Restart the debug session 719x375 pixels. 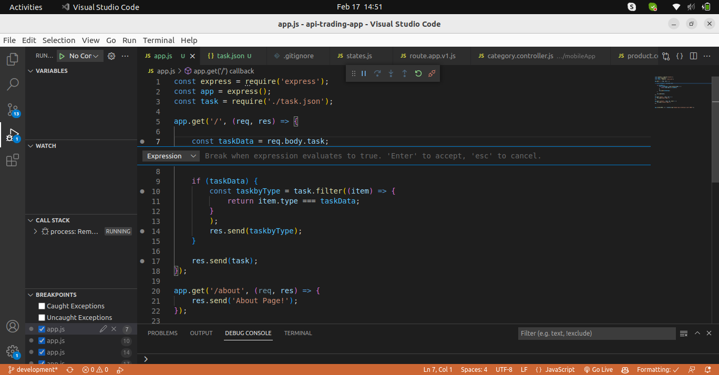tap(418, 73)
